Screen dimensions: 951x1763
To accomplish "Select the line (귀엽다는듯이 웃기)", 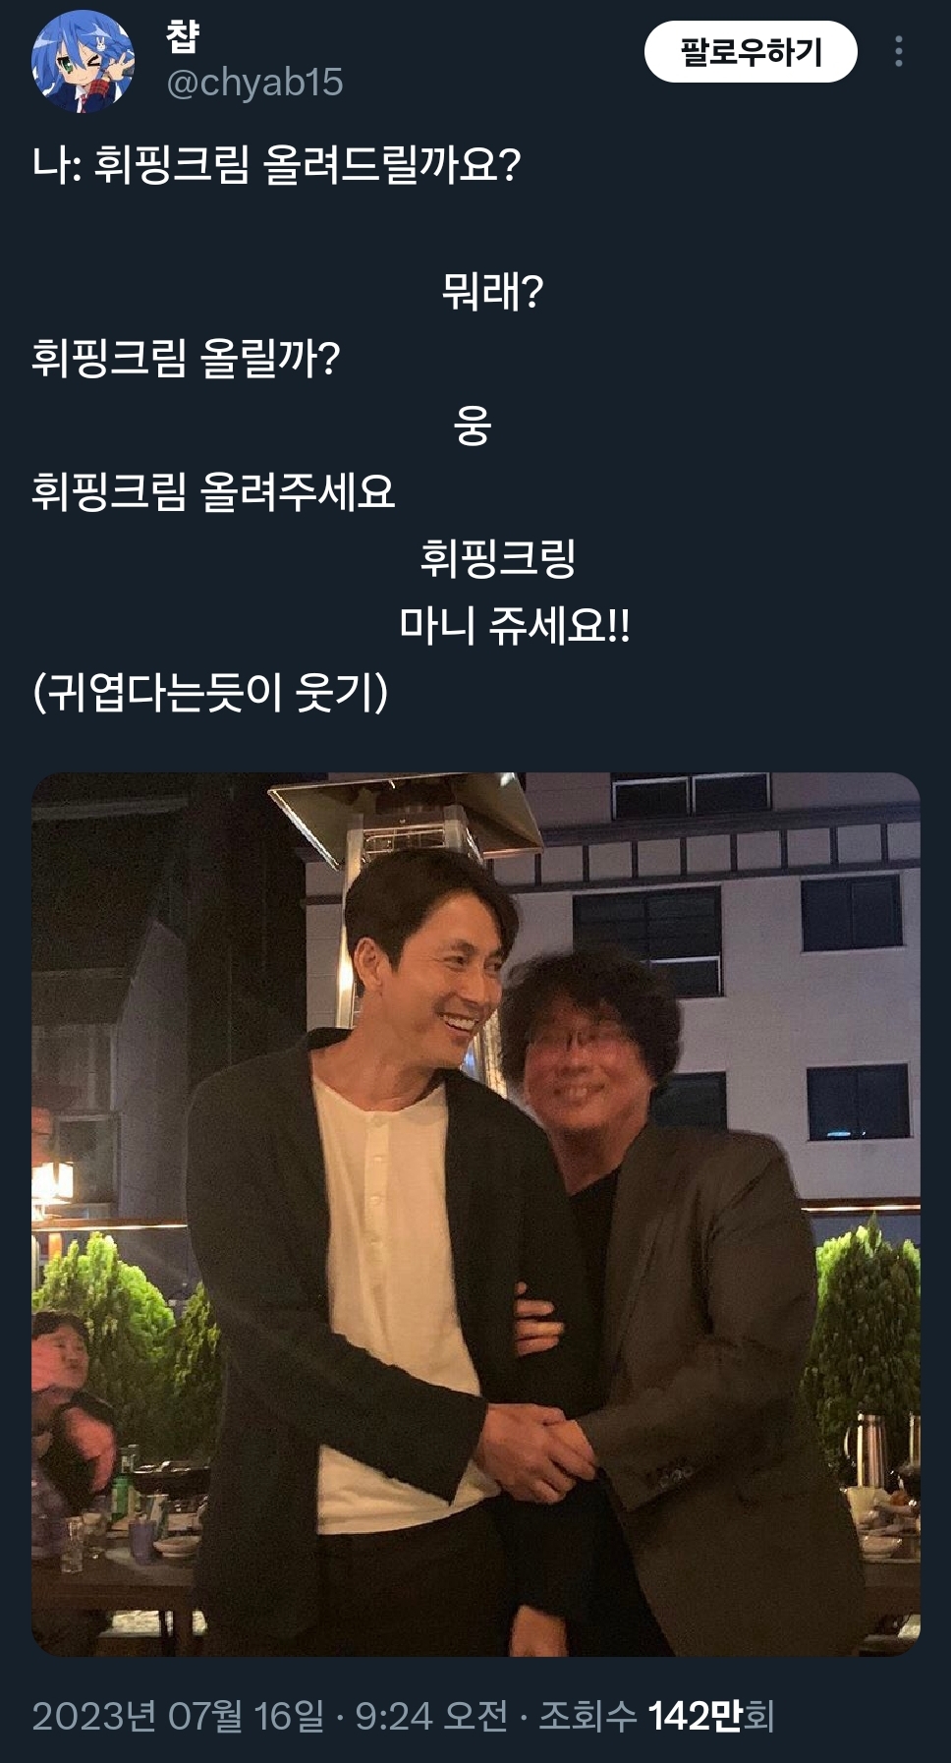I will point(210,692).
